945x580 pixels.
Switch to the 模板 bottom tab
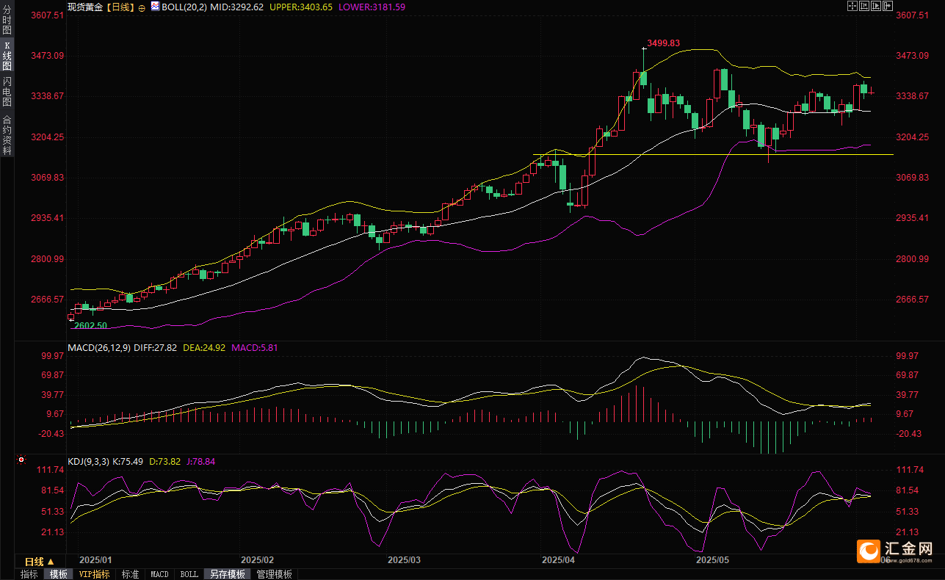coord(58,574)
